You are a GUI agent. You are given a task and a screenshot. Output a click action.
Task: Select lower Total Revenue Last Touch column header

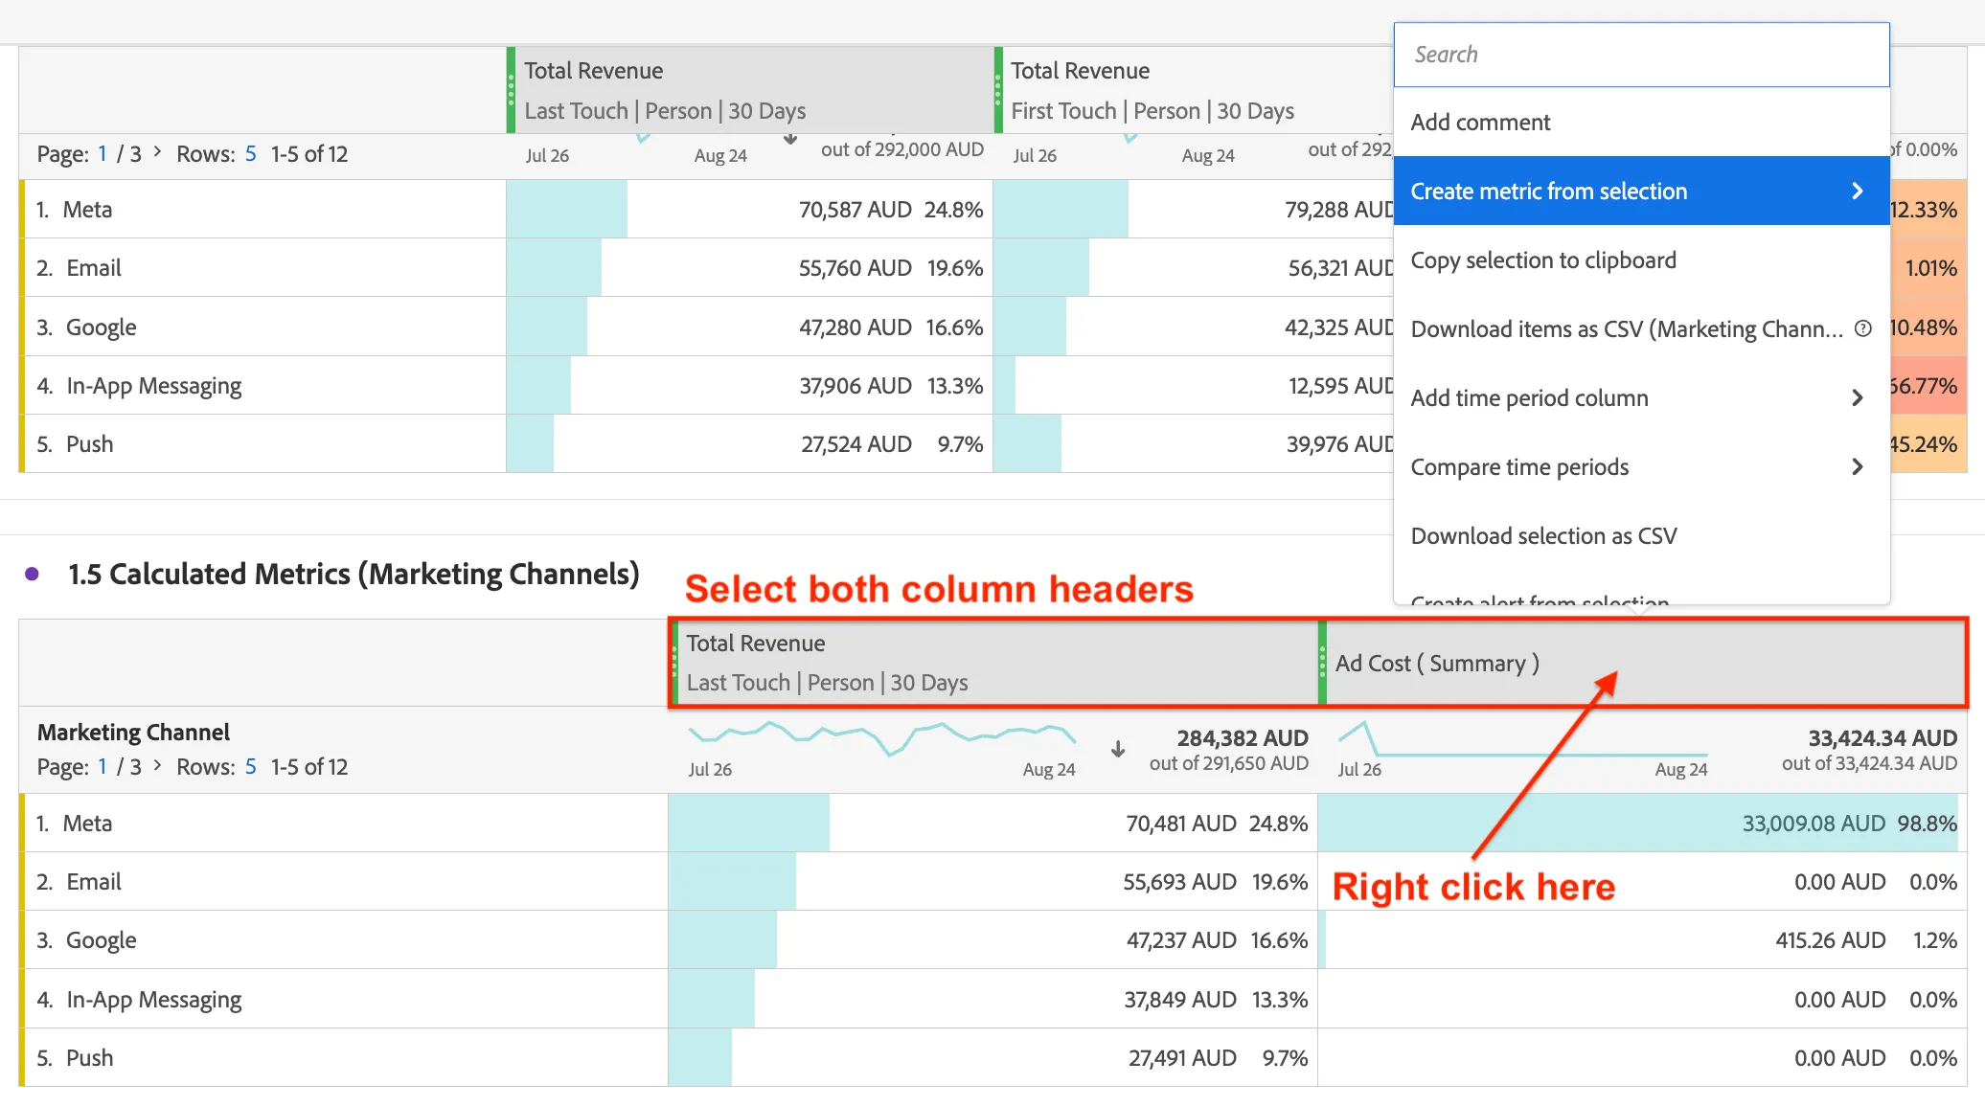(994, 663)
